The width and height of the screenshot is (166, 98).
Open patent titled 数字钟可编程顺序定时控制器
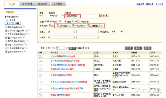[63, 57]
